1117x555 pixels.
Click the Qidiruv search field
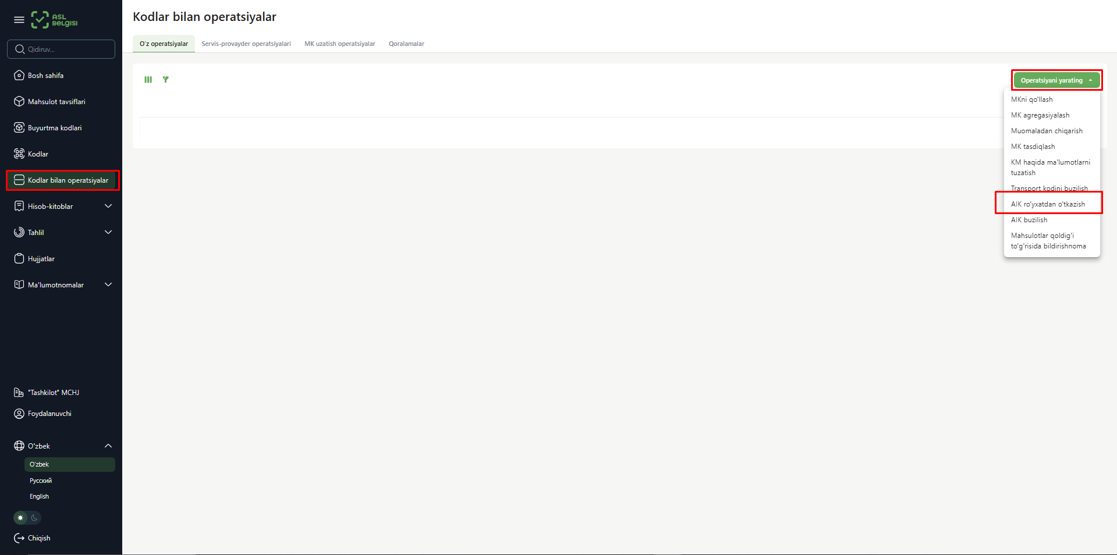pyautogui.click(x=61, y=49)
